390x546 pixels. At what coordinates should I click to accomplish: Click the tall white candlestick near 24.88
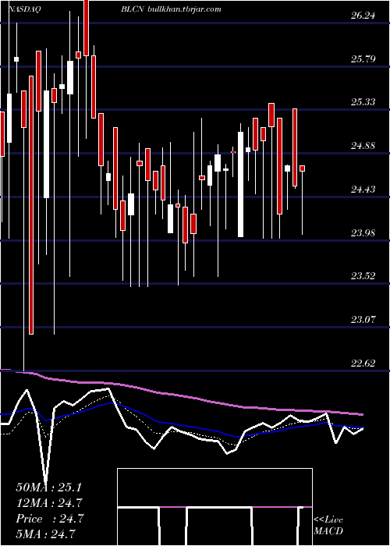click(x=240, y=184)
